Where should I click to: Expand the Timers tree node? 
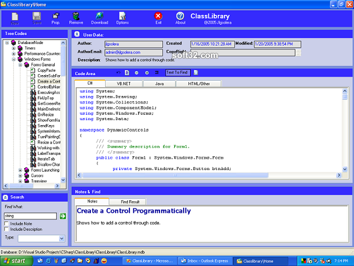[x=14, y=48]
